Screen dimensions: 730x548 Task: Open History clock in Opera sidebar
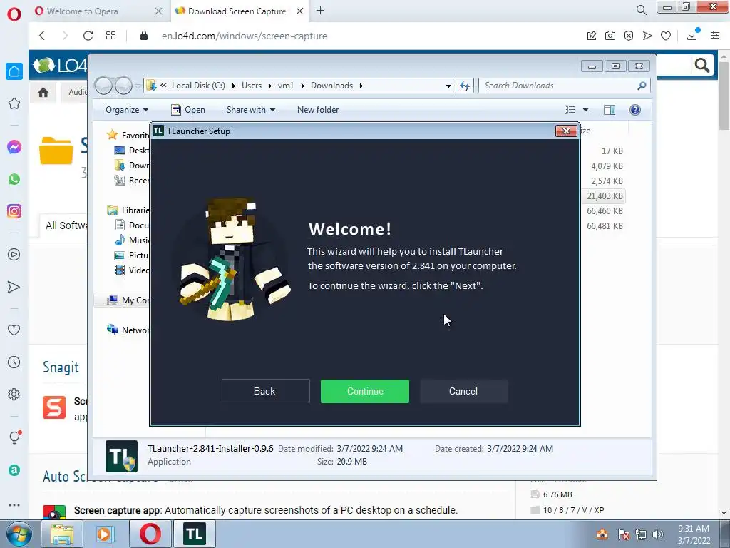pos(14,362)
